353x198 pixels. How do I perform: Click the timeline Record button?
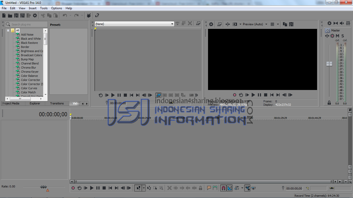(x=73, y=188)
